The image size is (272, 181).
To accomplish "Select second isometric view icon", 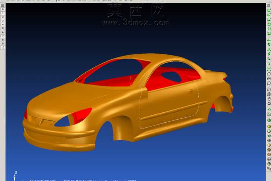I will pyautogui.click(x=269, y=45).
